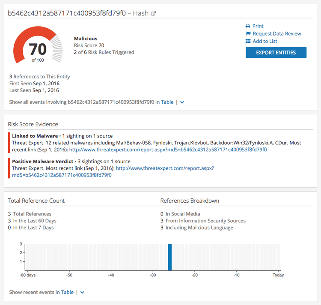Click the external link icon beside Hash

point(154,13)
